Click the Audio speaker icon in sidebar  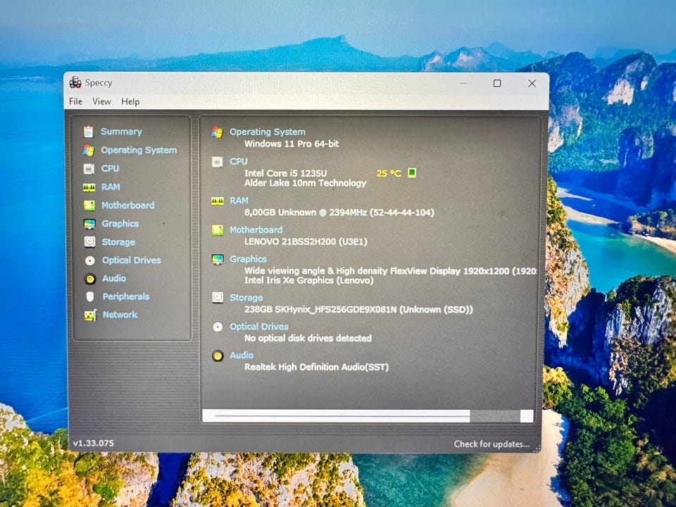[90, 279]
